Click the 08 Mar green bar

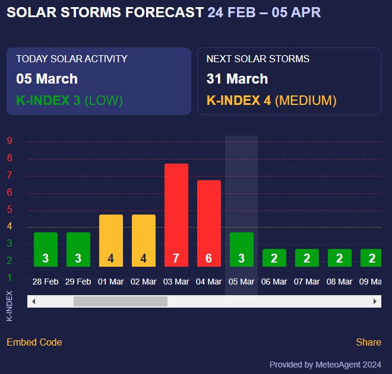click(340, 258)
